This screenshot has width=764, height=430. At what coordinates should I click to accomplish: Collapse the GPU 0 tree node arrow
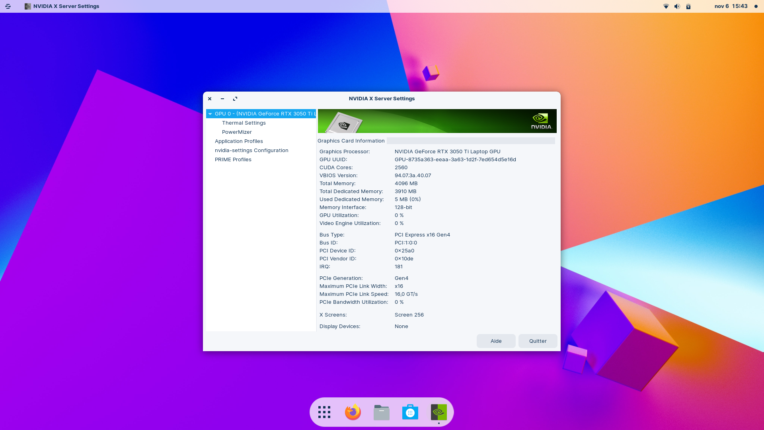click(210, 114)
